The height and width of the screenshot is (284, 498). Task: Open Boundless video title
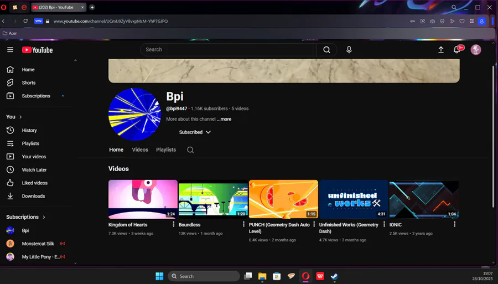(x=189, y=225)
